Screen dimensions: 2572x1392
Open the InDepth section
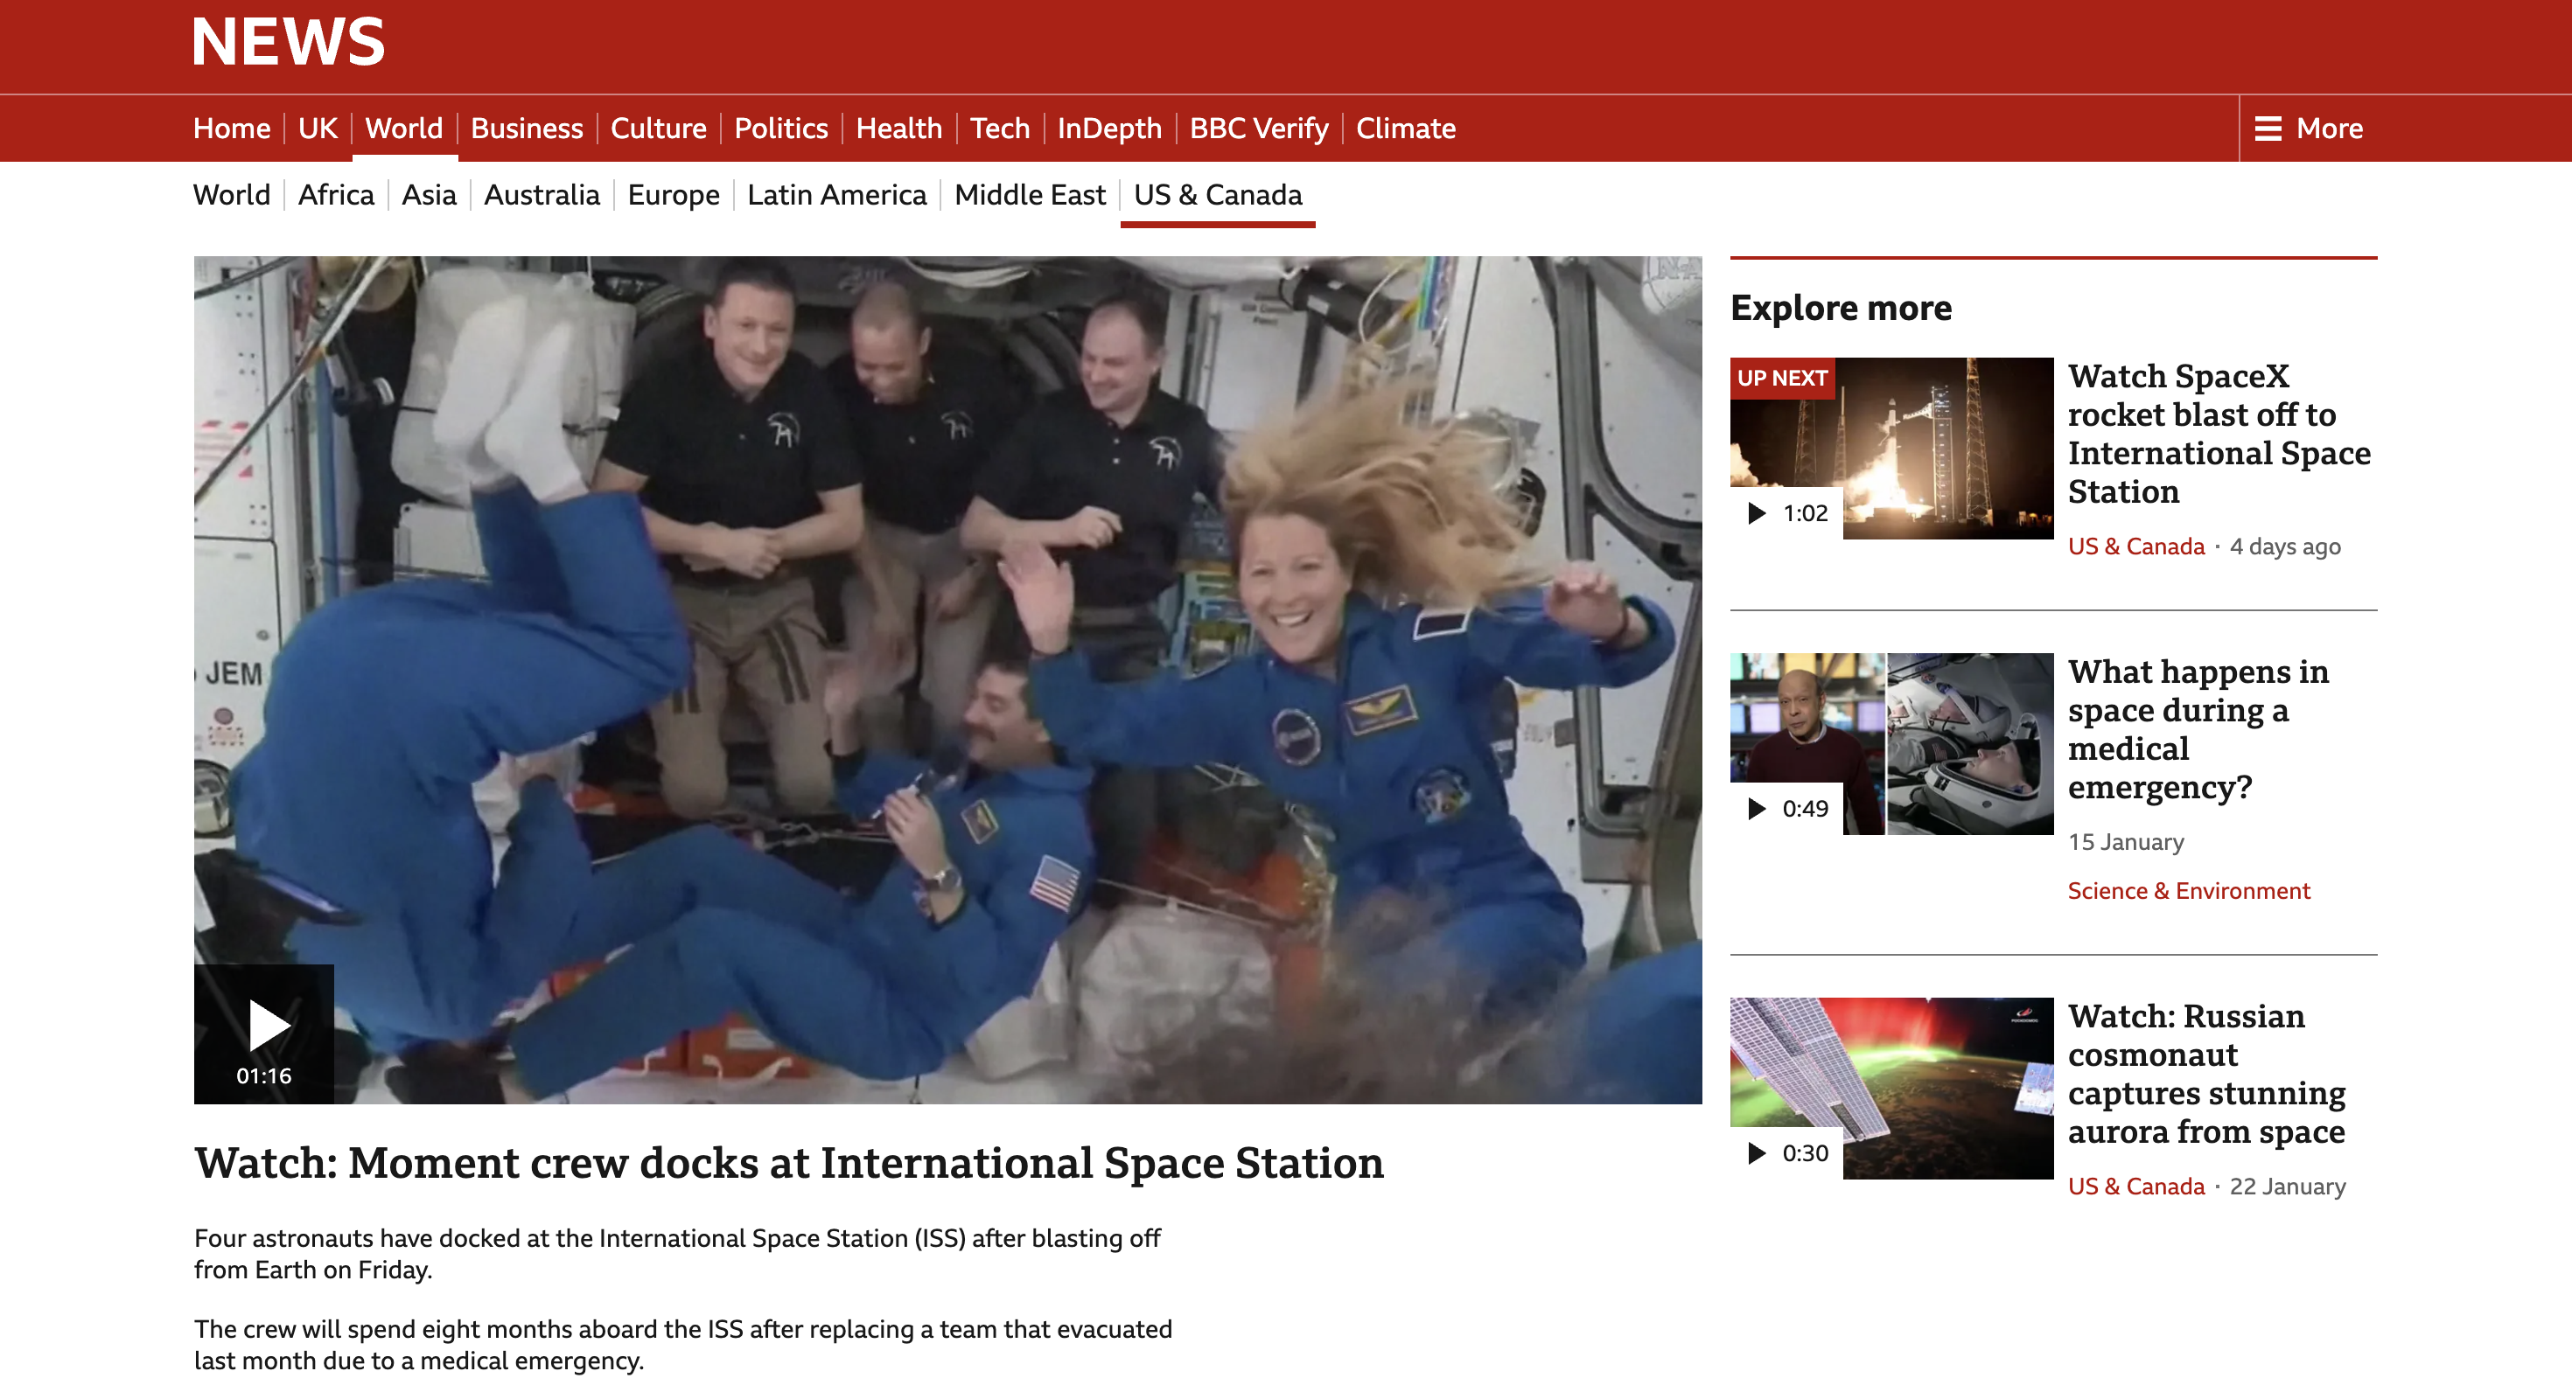[x=1108, y=128]
